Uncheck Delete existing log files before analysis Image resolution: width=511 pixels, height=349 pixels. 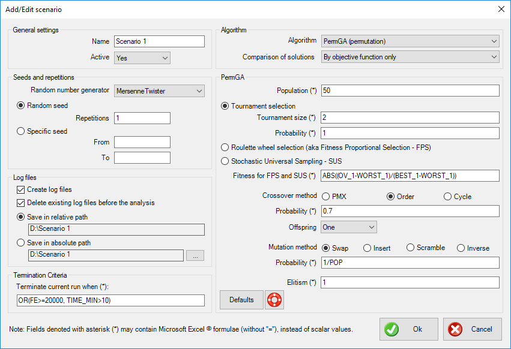(22, 203)
